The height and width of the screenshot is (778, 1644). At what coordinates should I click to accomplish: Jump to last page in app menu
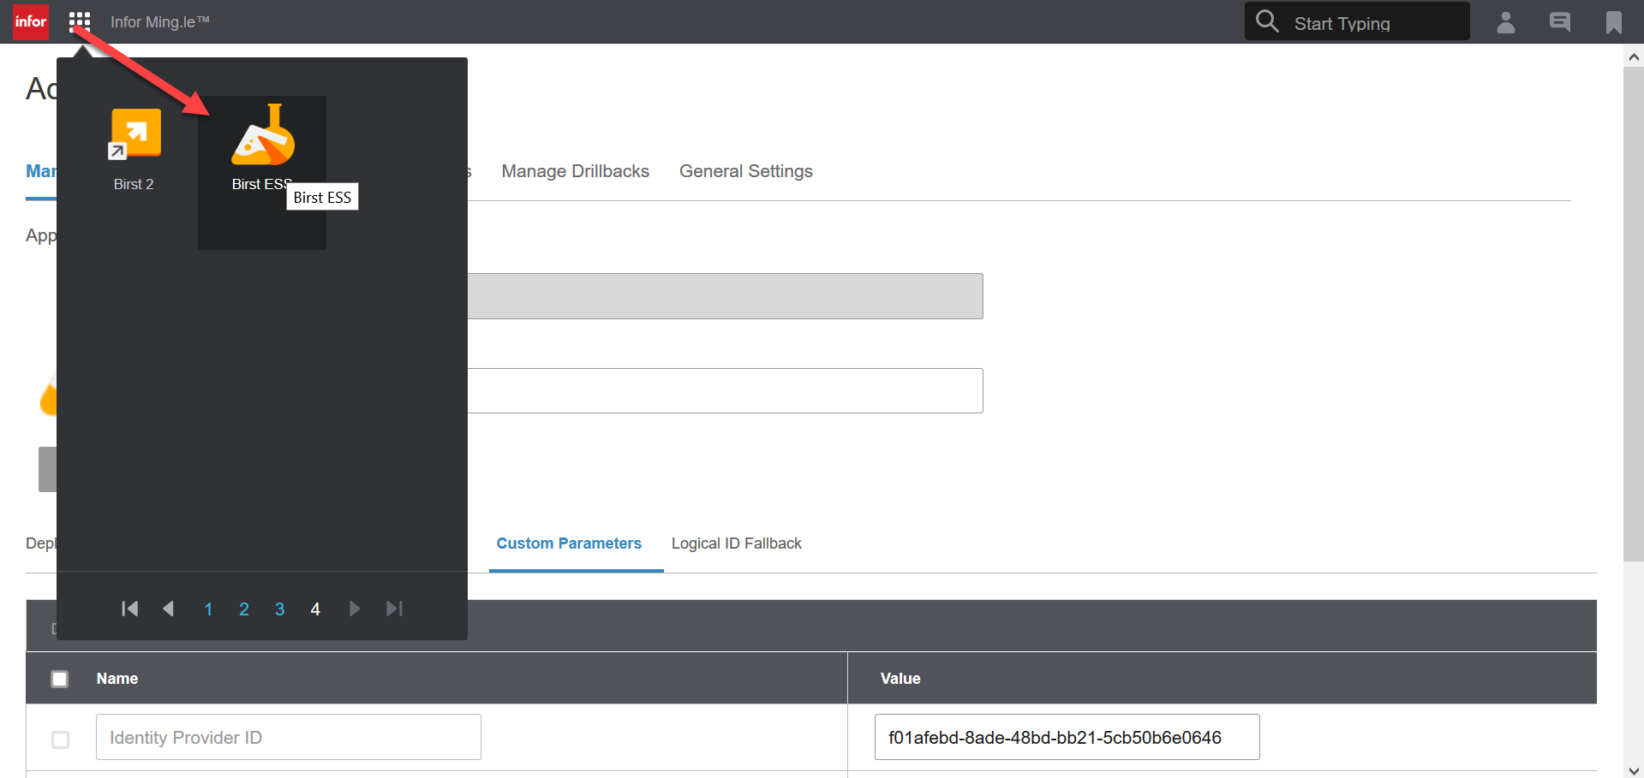(394, 609)
